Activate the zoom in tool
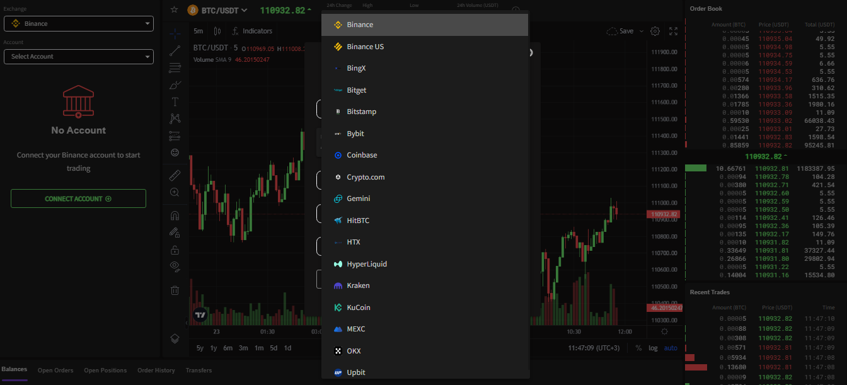 (x=175, y=192)
